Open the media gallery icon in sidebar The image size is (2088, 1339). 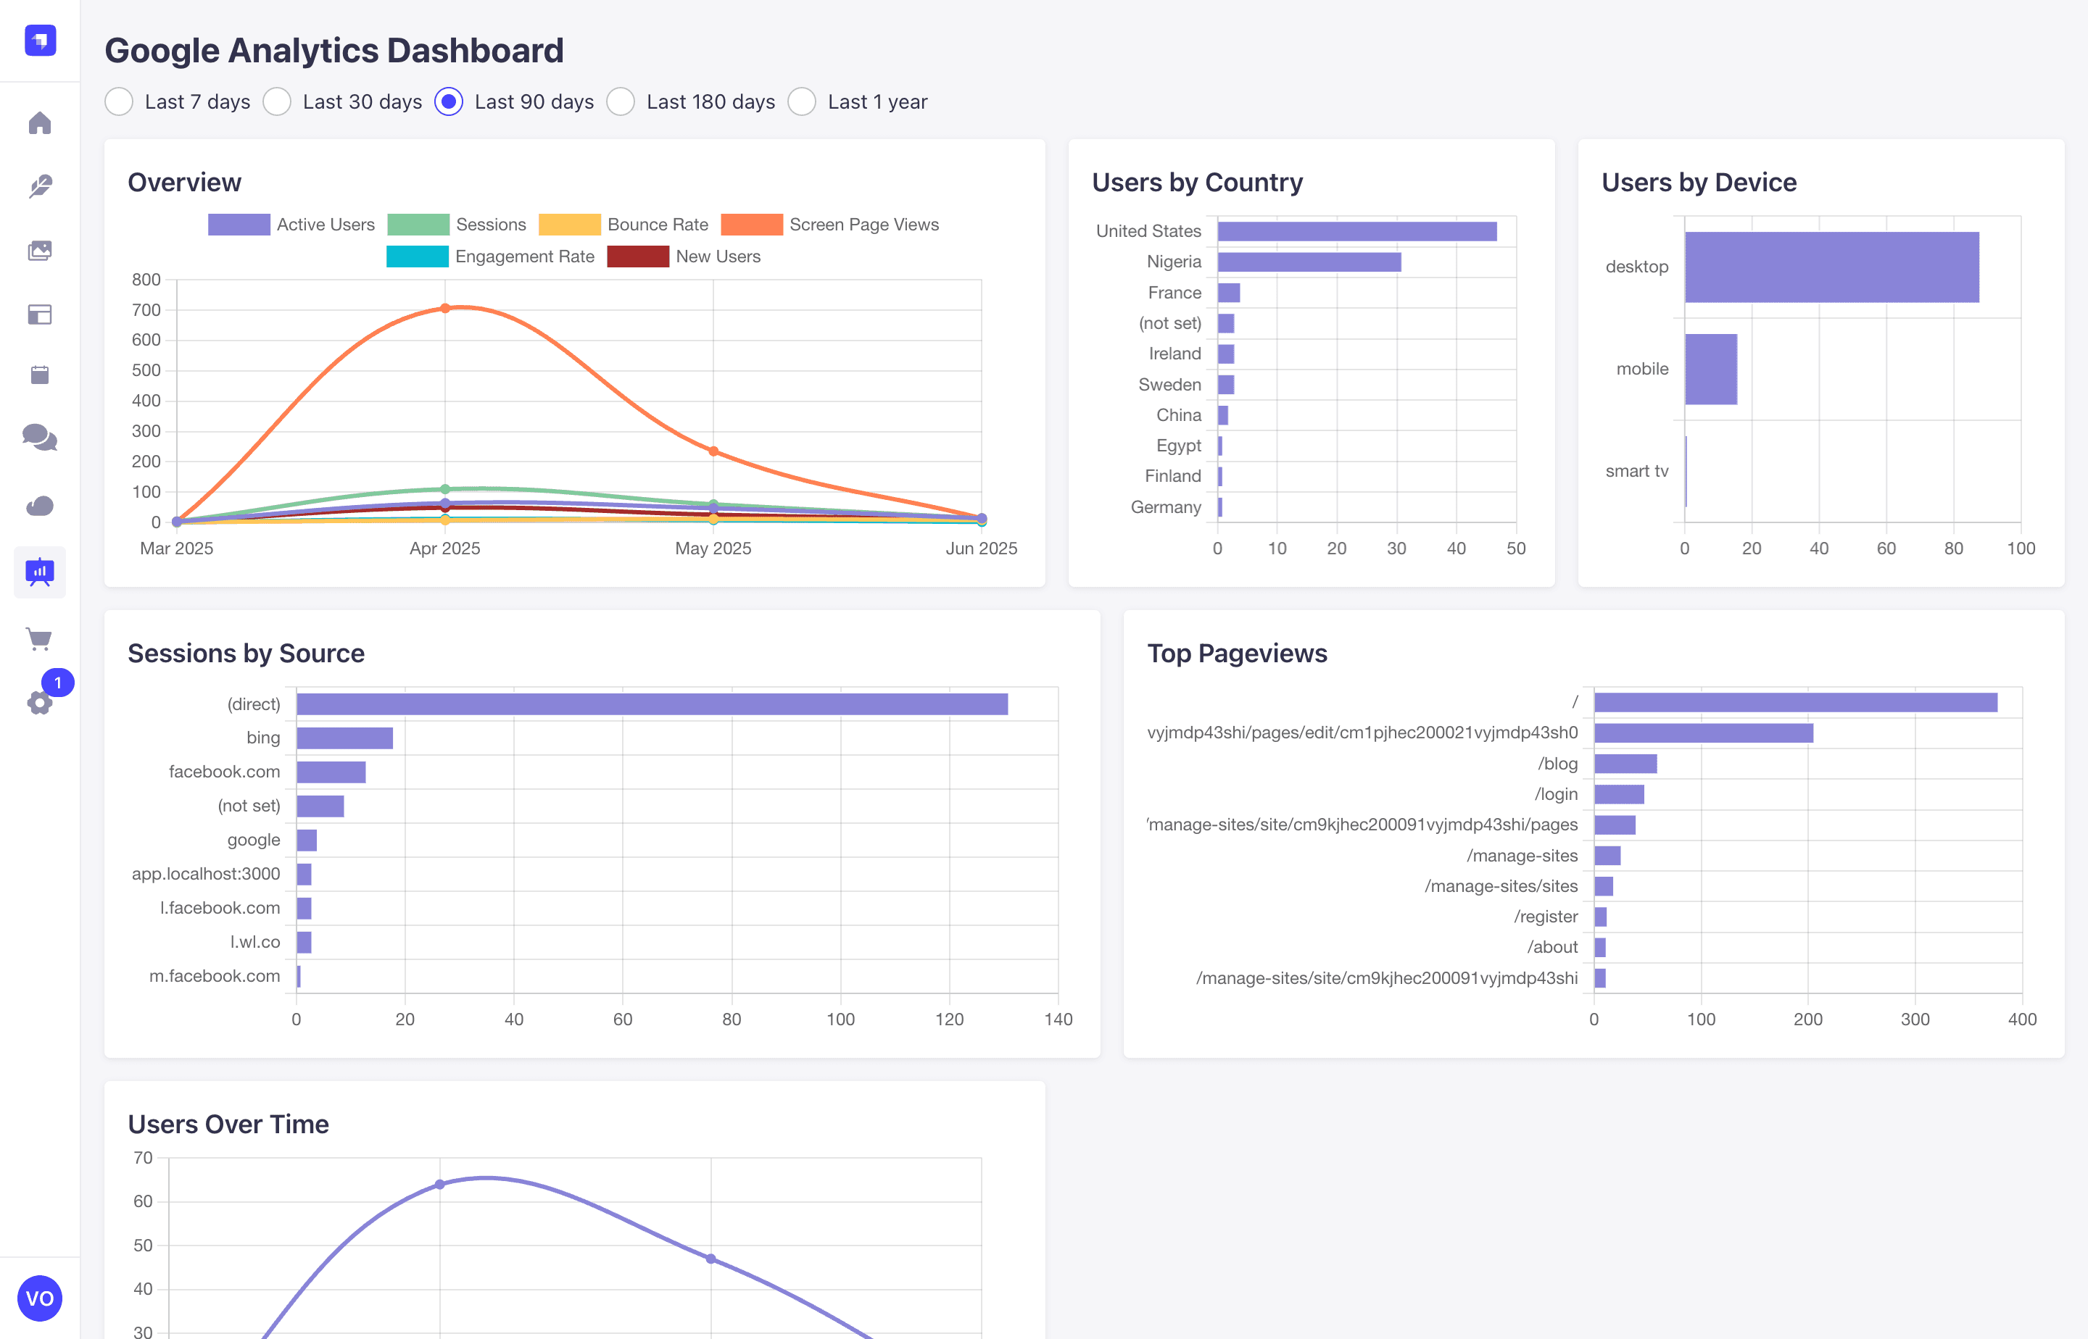pos(40,251)
